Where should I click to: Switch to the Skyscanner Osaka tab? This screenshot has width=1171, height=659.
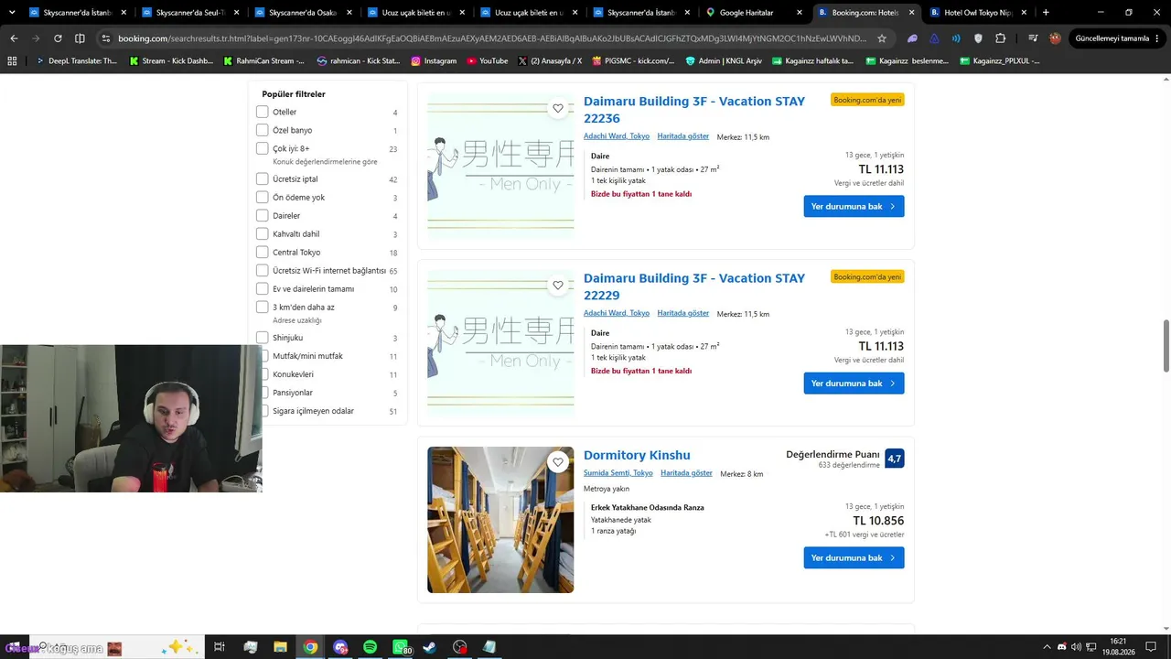tap(302, 13)
